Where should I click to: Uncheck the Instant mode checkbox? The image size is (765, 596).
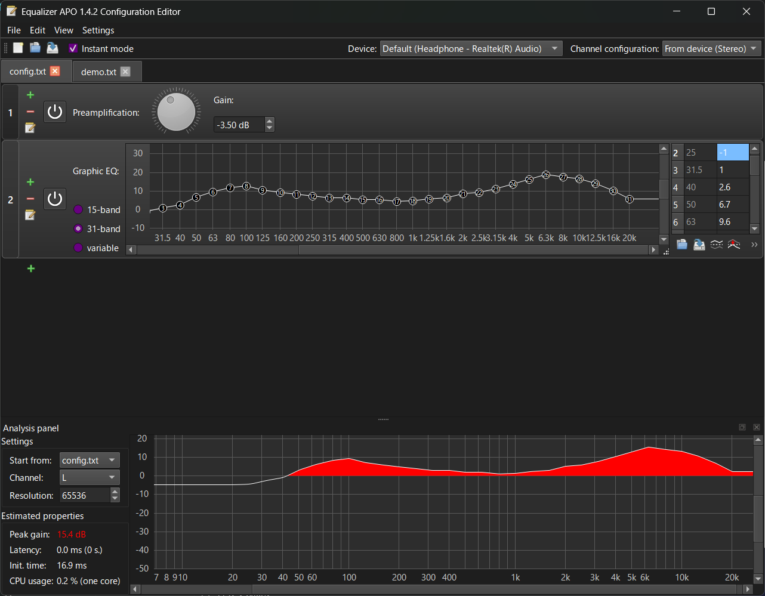click(x=73, y=48)
